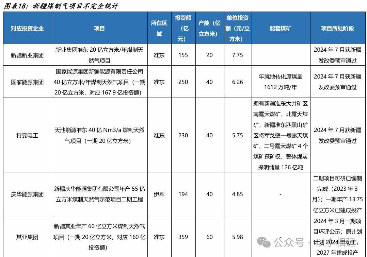This screenshot has width=367, height=257.
Task: Select the 特变电工 company cell
Action: tap(27, 136)
